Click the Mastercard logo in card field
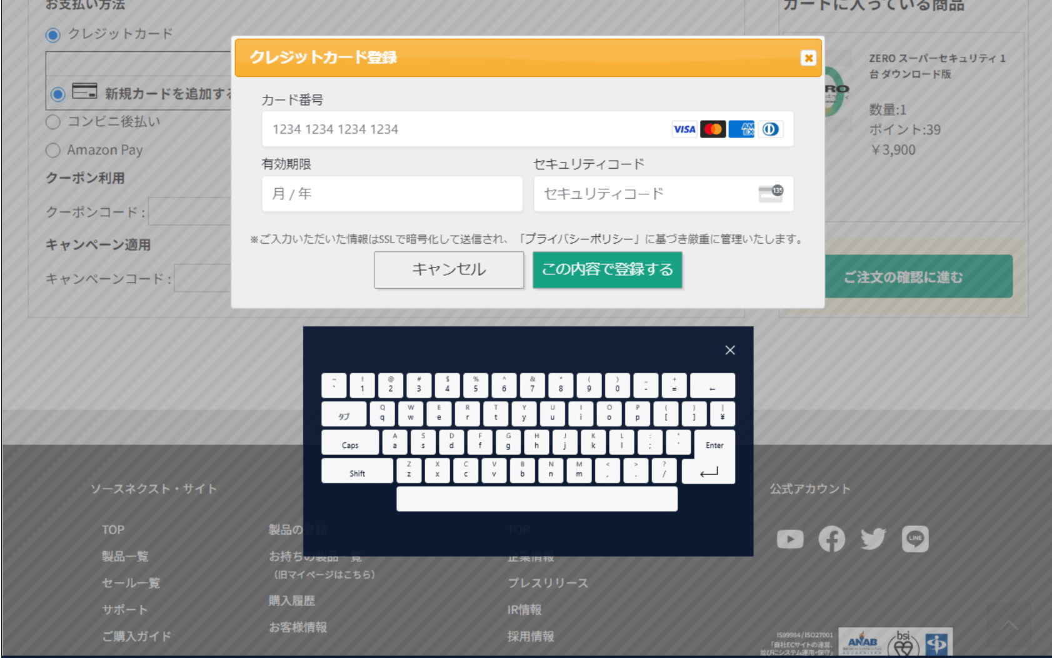 tap(713, 129)
